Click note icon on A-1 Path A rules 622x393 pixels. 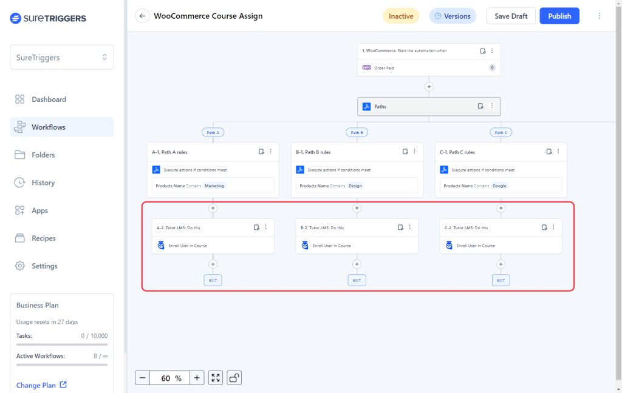pos(261,152)
